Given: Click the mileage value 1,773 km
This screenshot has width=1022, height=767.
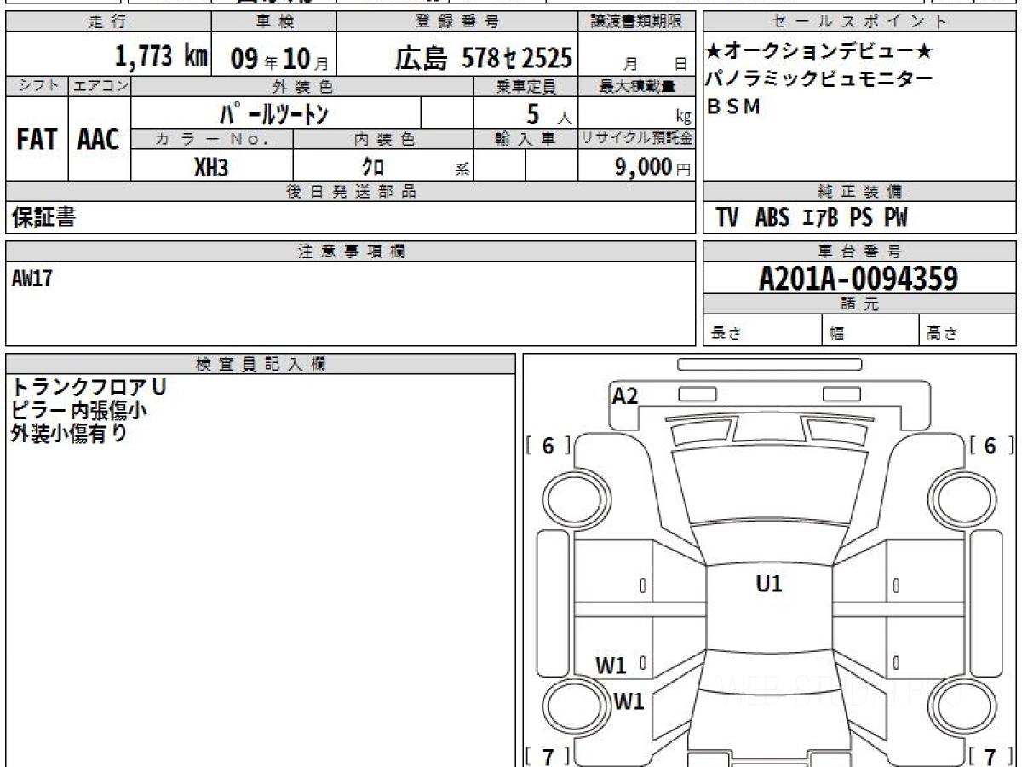Looking at the screenshot, I should pyautogui.click(x=161, y=57).
